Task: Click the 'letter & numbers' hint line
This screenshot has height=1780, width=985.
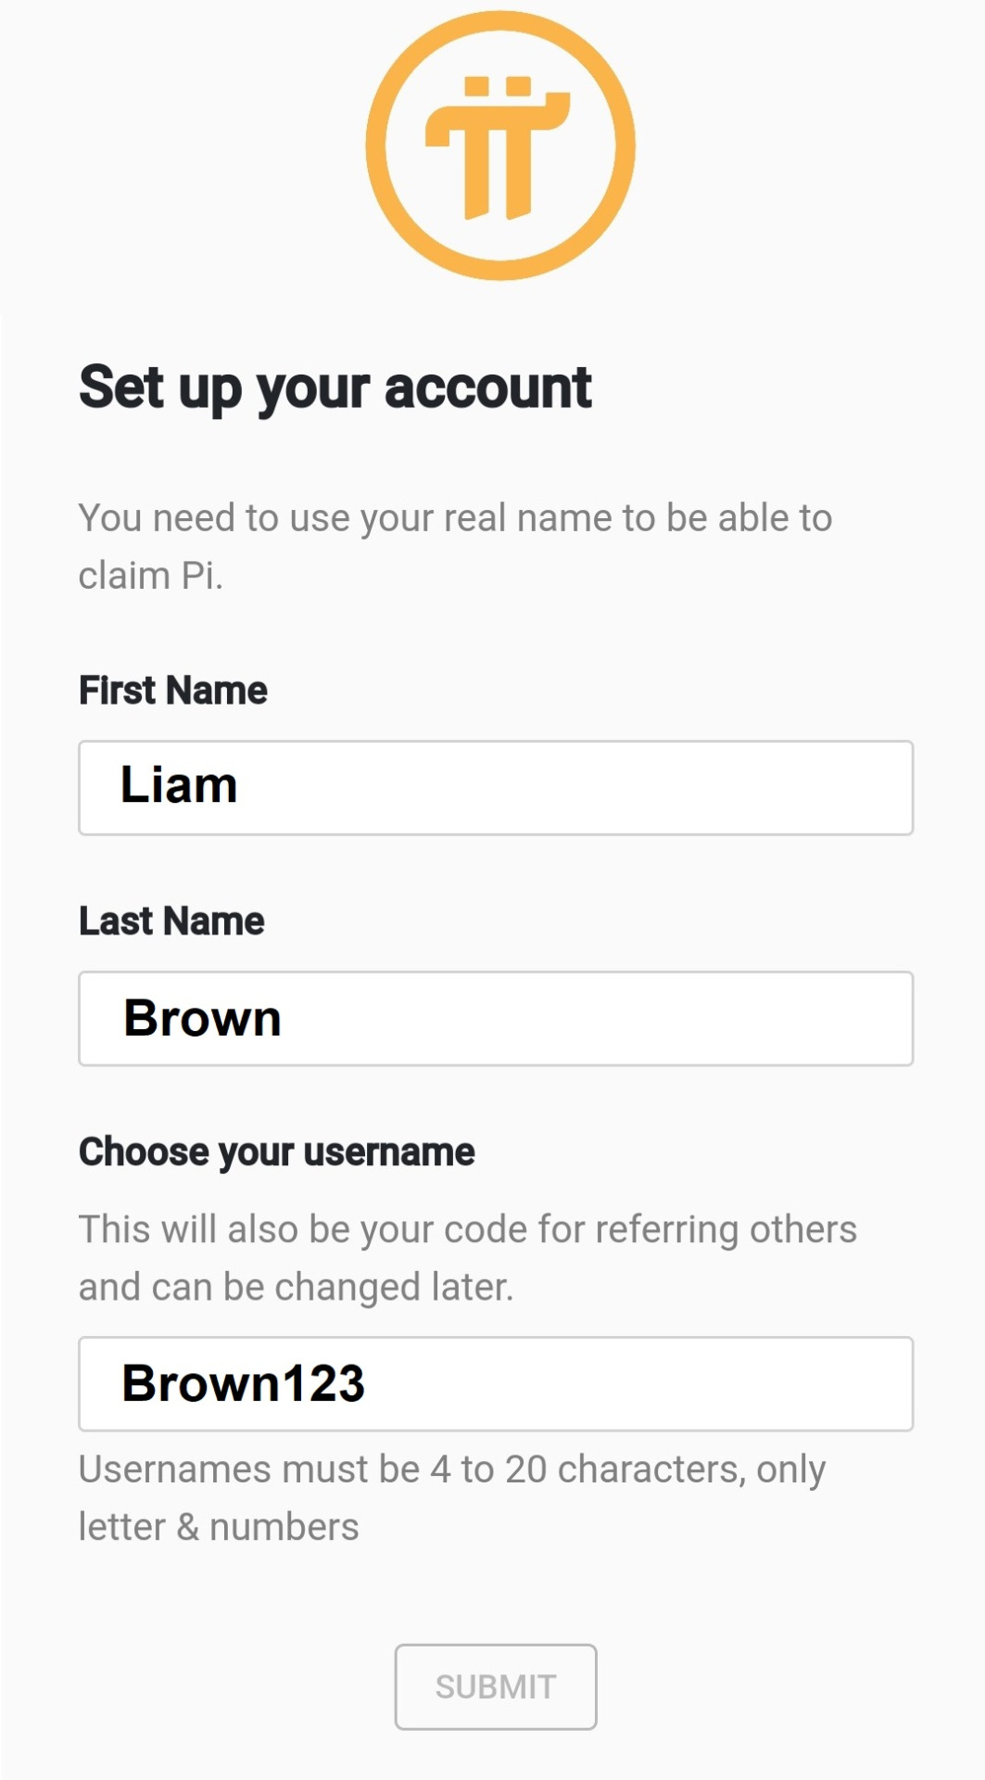Action: [219, 1527]
